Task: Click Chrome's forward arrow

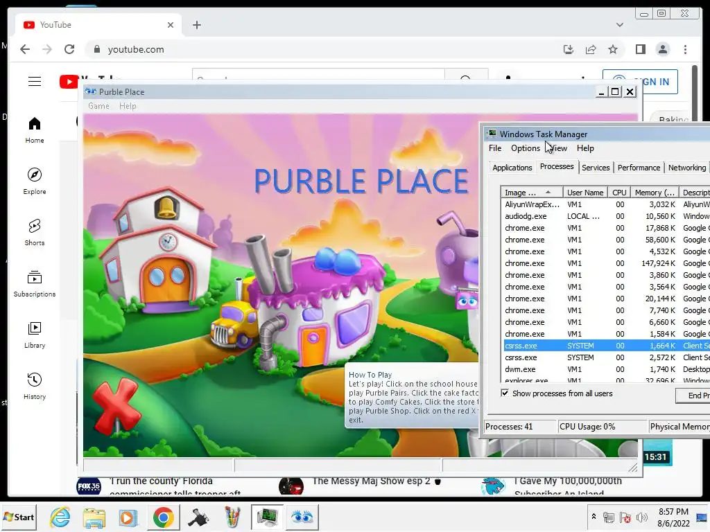Action: [x=47, y=49]
